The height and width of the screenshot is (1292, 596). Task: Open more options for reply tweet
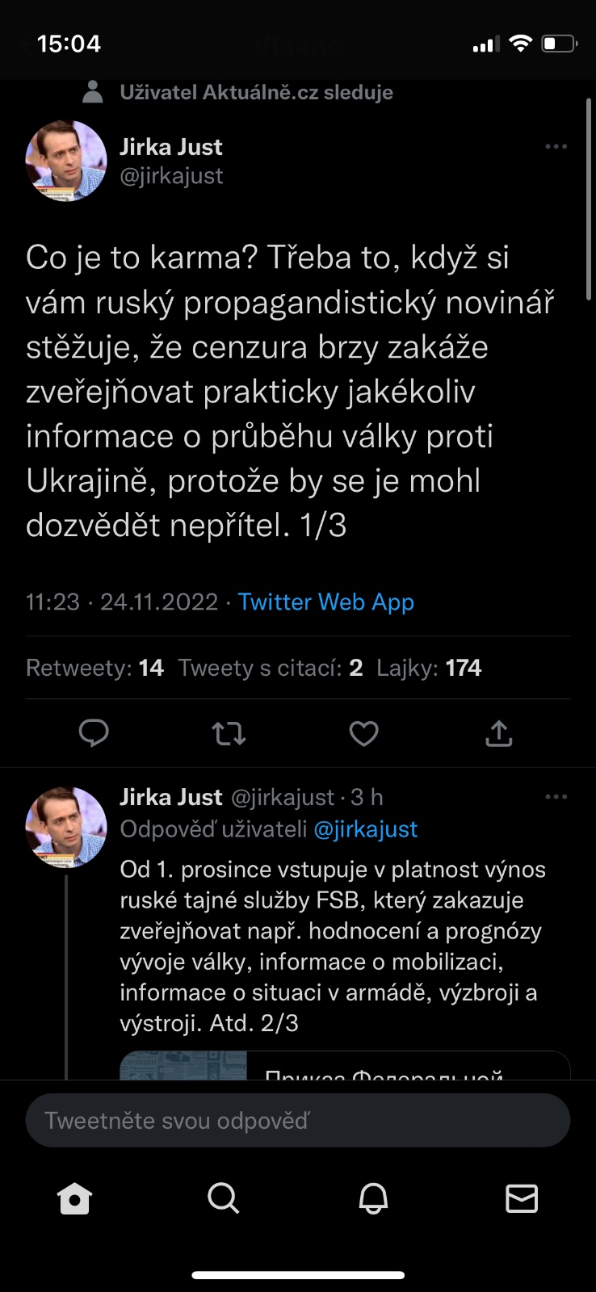556,797
